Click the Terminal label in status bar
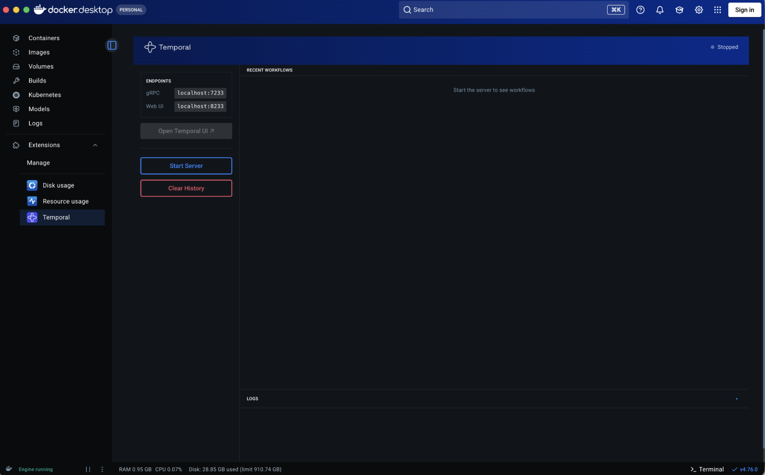The height and width of the screenshot is (475, 765). coord(711,469)
